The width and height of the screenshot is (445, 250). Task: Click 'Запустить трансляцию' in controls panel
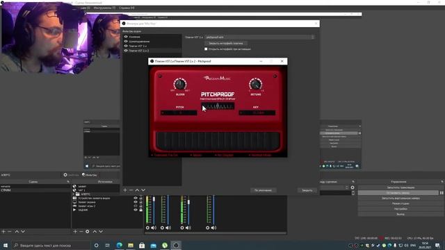[400, 187]
